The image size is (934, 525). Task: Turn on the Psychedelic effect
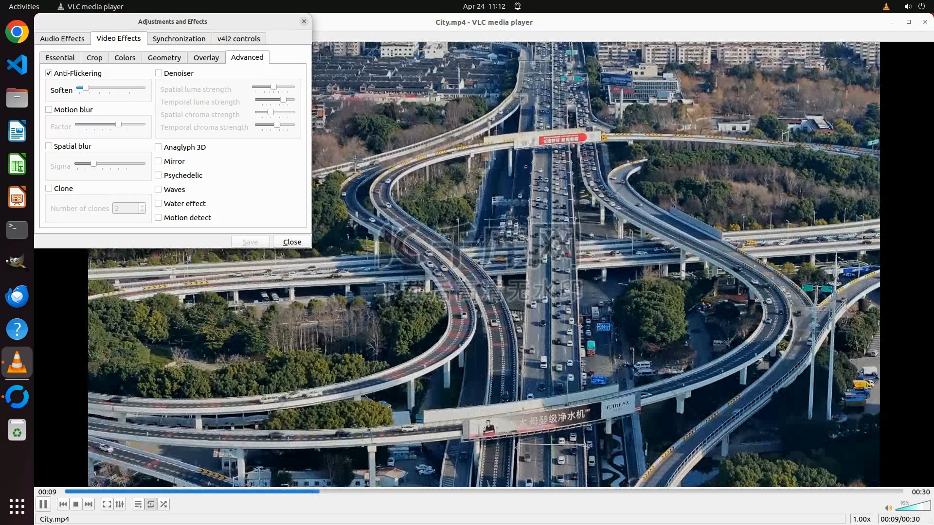[x=158, y=175]
